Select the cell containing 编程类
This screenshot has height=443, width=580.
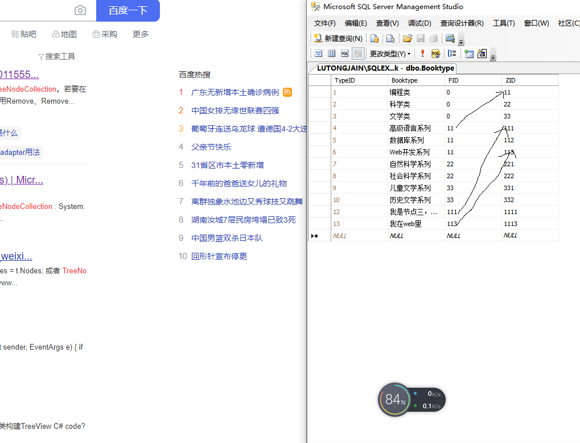416,92
